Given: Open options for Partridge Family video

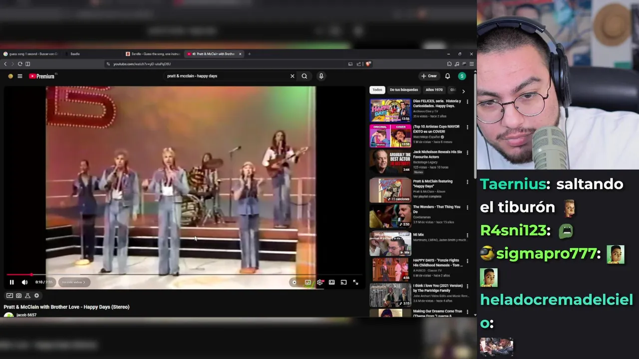Looking at the screenshot, I should click(x=467, y=286).
